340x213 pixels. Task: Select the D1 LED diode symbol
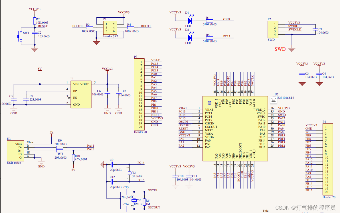[x=190, y=21]
